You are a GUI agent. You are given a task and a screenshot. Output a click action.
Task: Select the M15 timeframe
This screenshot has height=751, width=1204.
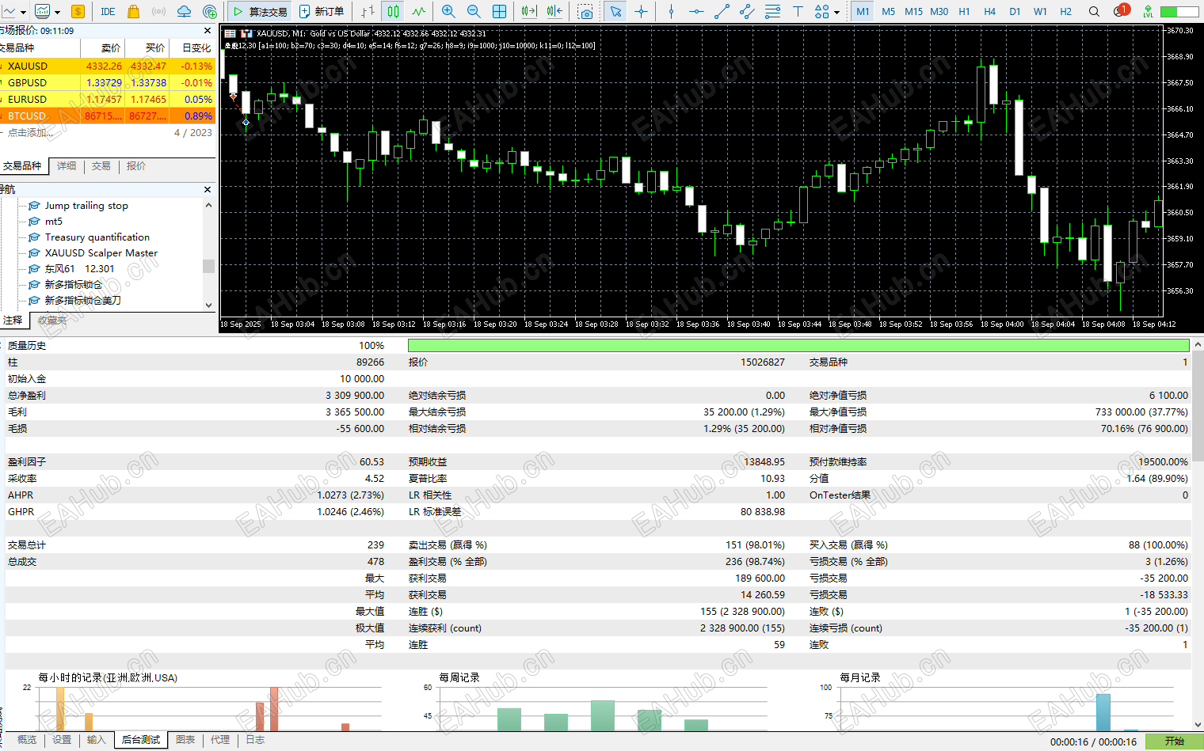[x=913, y=11]
